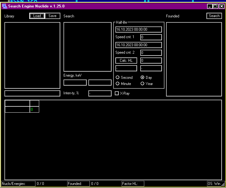Select the Year radio button
Image resolution: width=226 pixels, height=188 pixels.
[142, 84]
